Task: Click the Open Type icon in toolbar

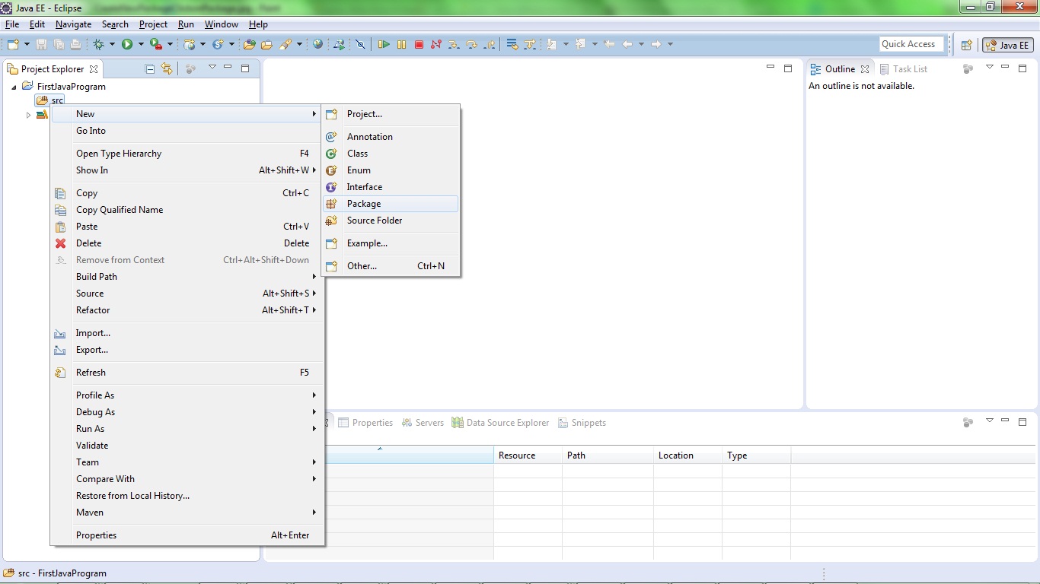Action: 249,45
